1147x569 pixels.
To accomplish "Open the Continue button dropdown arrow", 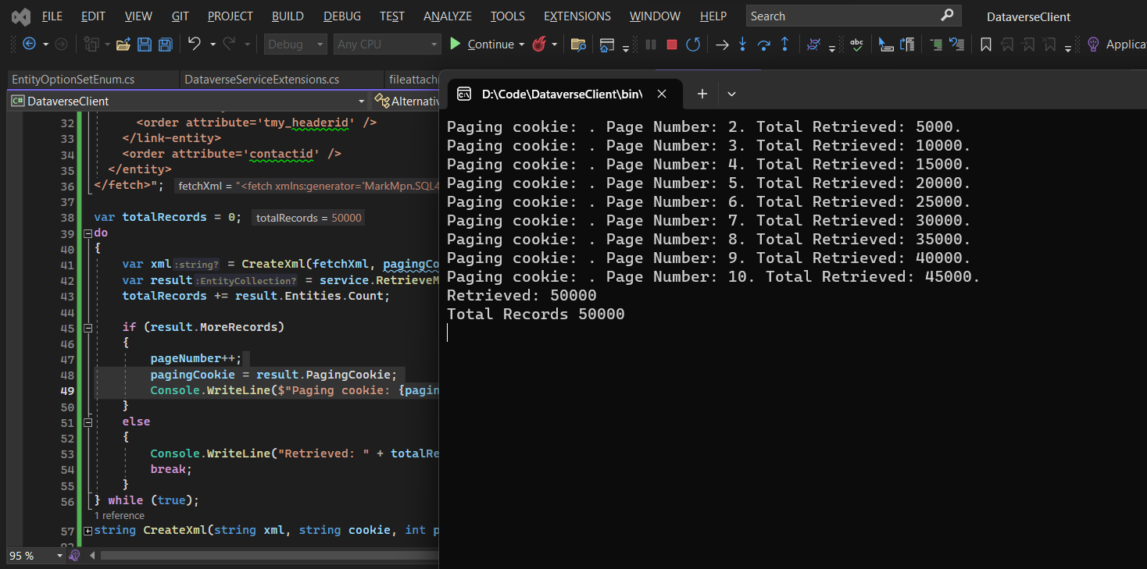I will tap(521, 44).
